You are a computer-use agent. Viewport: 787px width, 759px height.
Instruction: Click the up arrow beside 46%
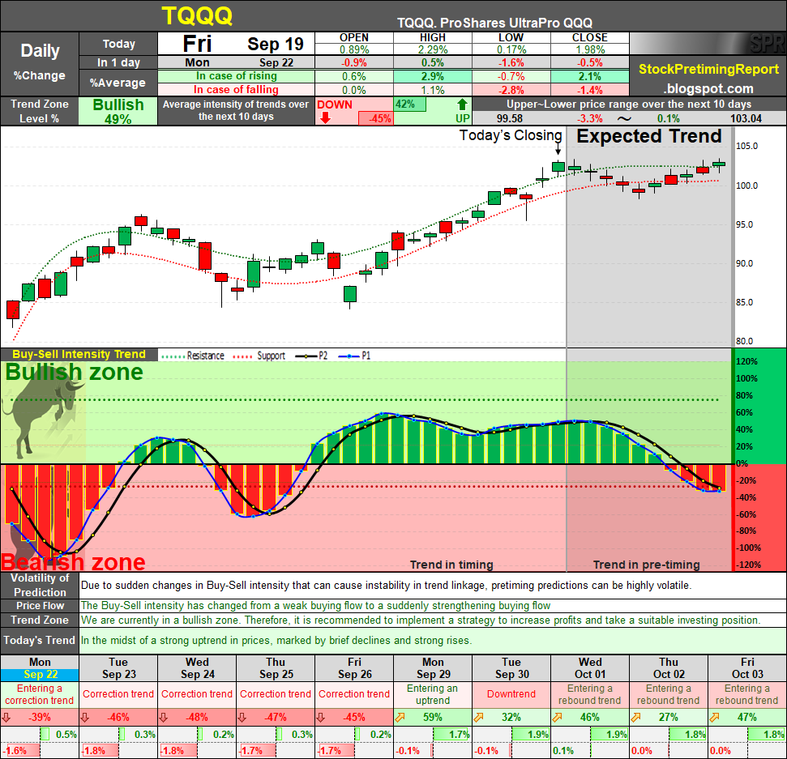pos(557,718)
